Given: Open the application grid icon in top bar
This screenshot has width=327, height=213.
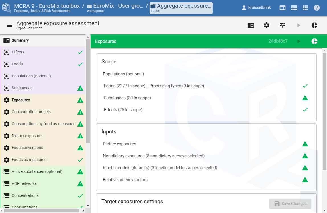Looking at the screenshot, I should point(305,7).
